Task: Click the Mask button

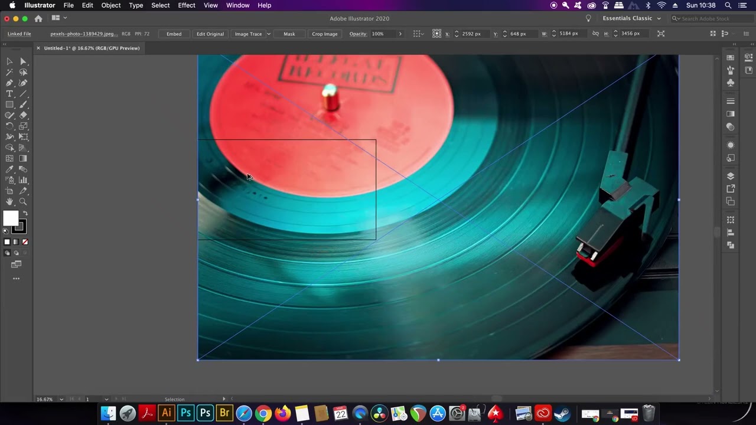Action: click(289, 34)
